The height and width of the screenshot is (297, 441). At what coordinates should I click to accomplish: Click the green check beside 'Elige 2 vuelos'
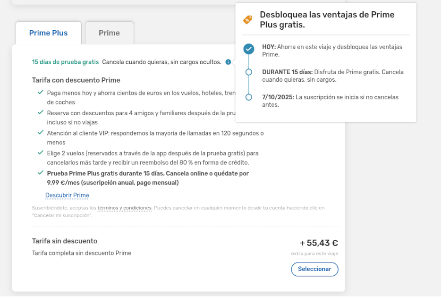point(41,153)
